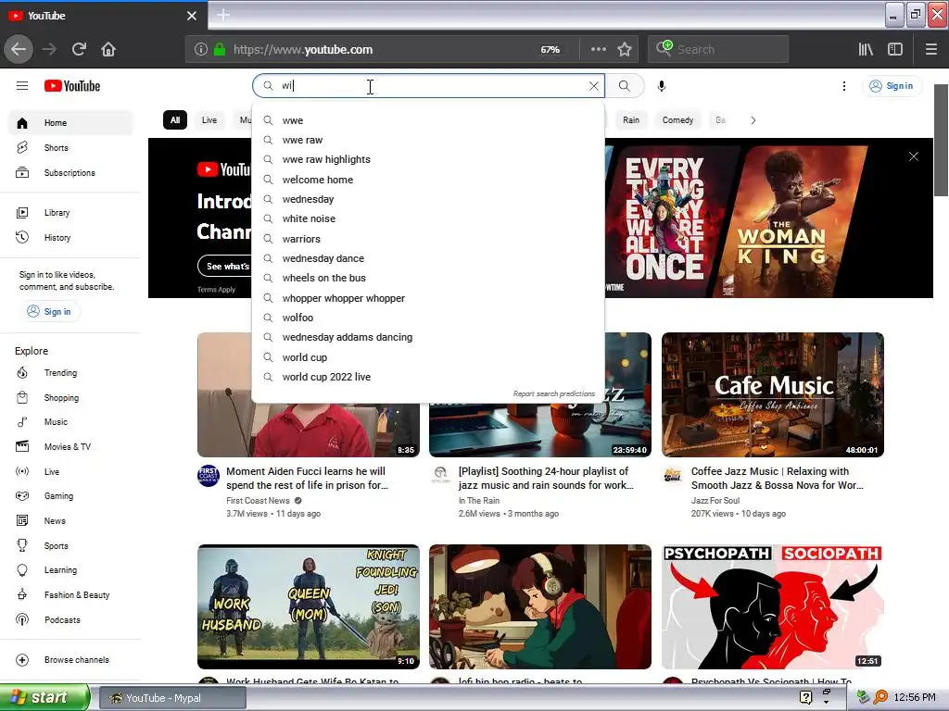
Task: Dismiss the YouTube promo banner
Action: 913,156
